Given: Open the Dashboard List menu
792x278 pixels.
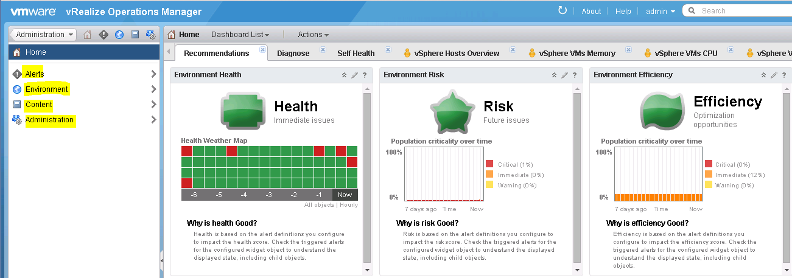Looking at the screenshot, I should (x=240, y=35).
